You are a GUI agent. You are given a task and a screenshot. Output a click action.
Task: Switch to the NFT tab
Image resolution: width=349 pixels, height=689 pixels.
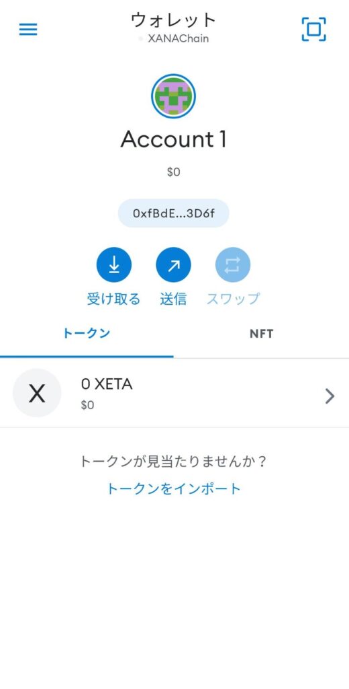coord(261,334)
